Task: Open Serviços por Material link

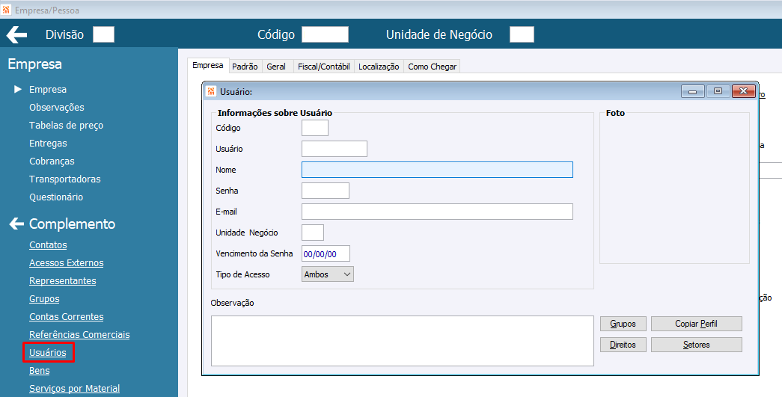Action: pos(74,389)
